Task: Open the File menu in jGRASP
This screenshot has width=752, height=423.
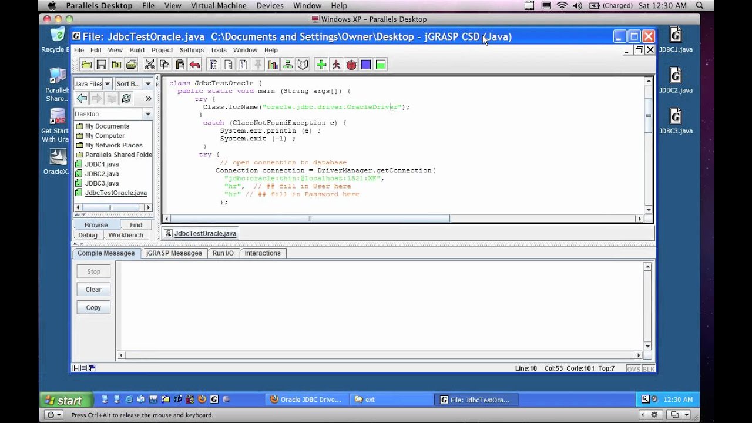Action: coord(79,50)
